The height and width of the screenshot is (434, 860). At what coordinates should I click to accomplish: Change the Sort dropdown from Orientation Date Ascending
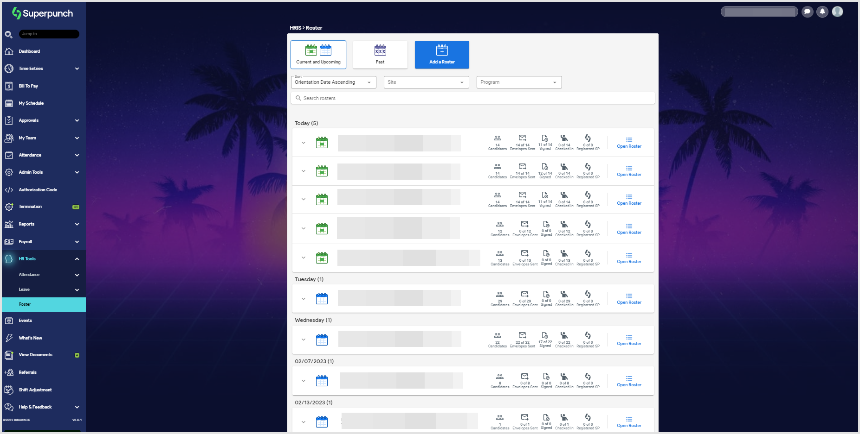[x=333, y=82]
